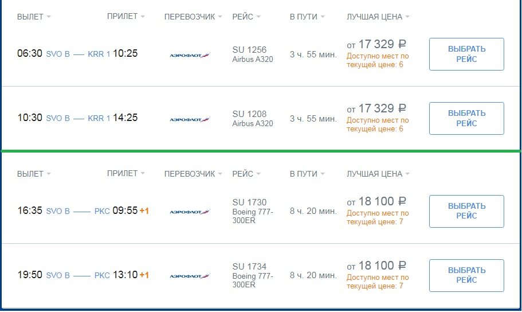
Task: Click the 17 329 ₽ price of SU 1208
Action: [382, 108]
